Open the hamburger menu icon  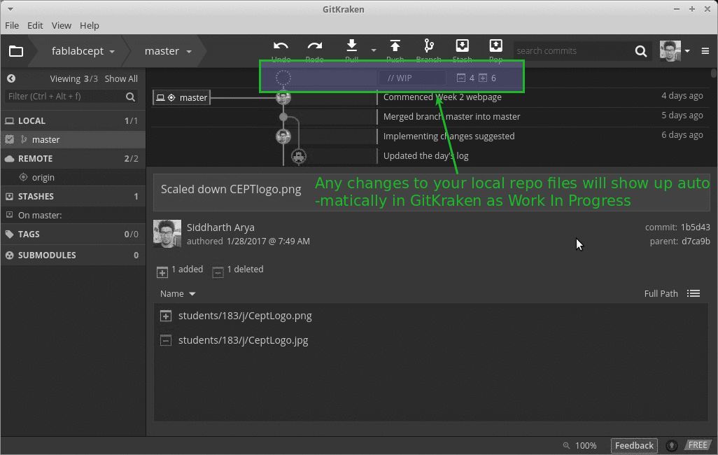pos(705,51)
